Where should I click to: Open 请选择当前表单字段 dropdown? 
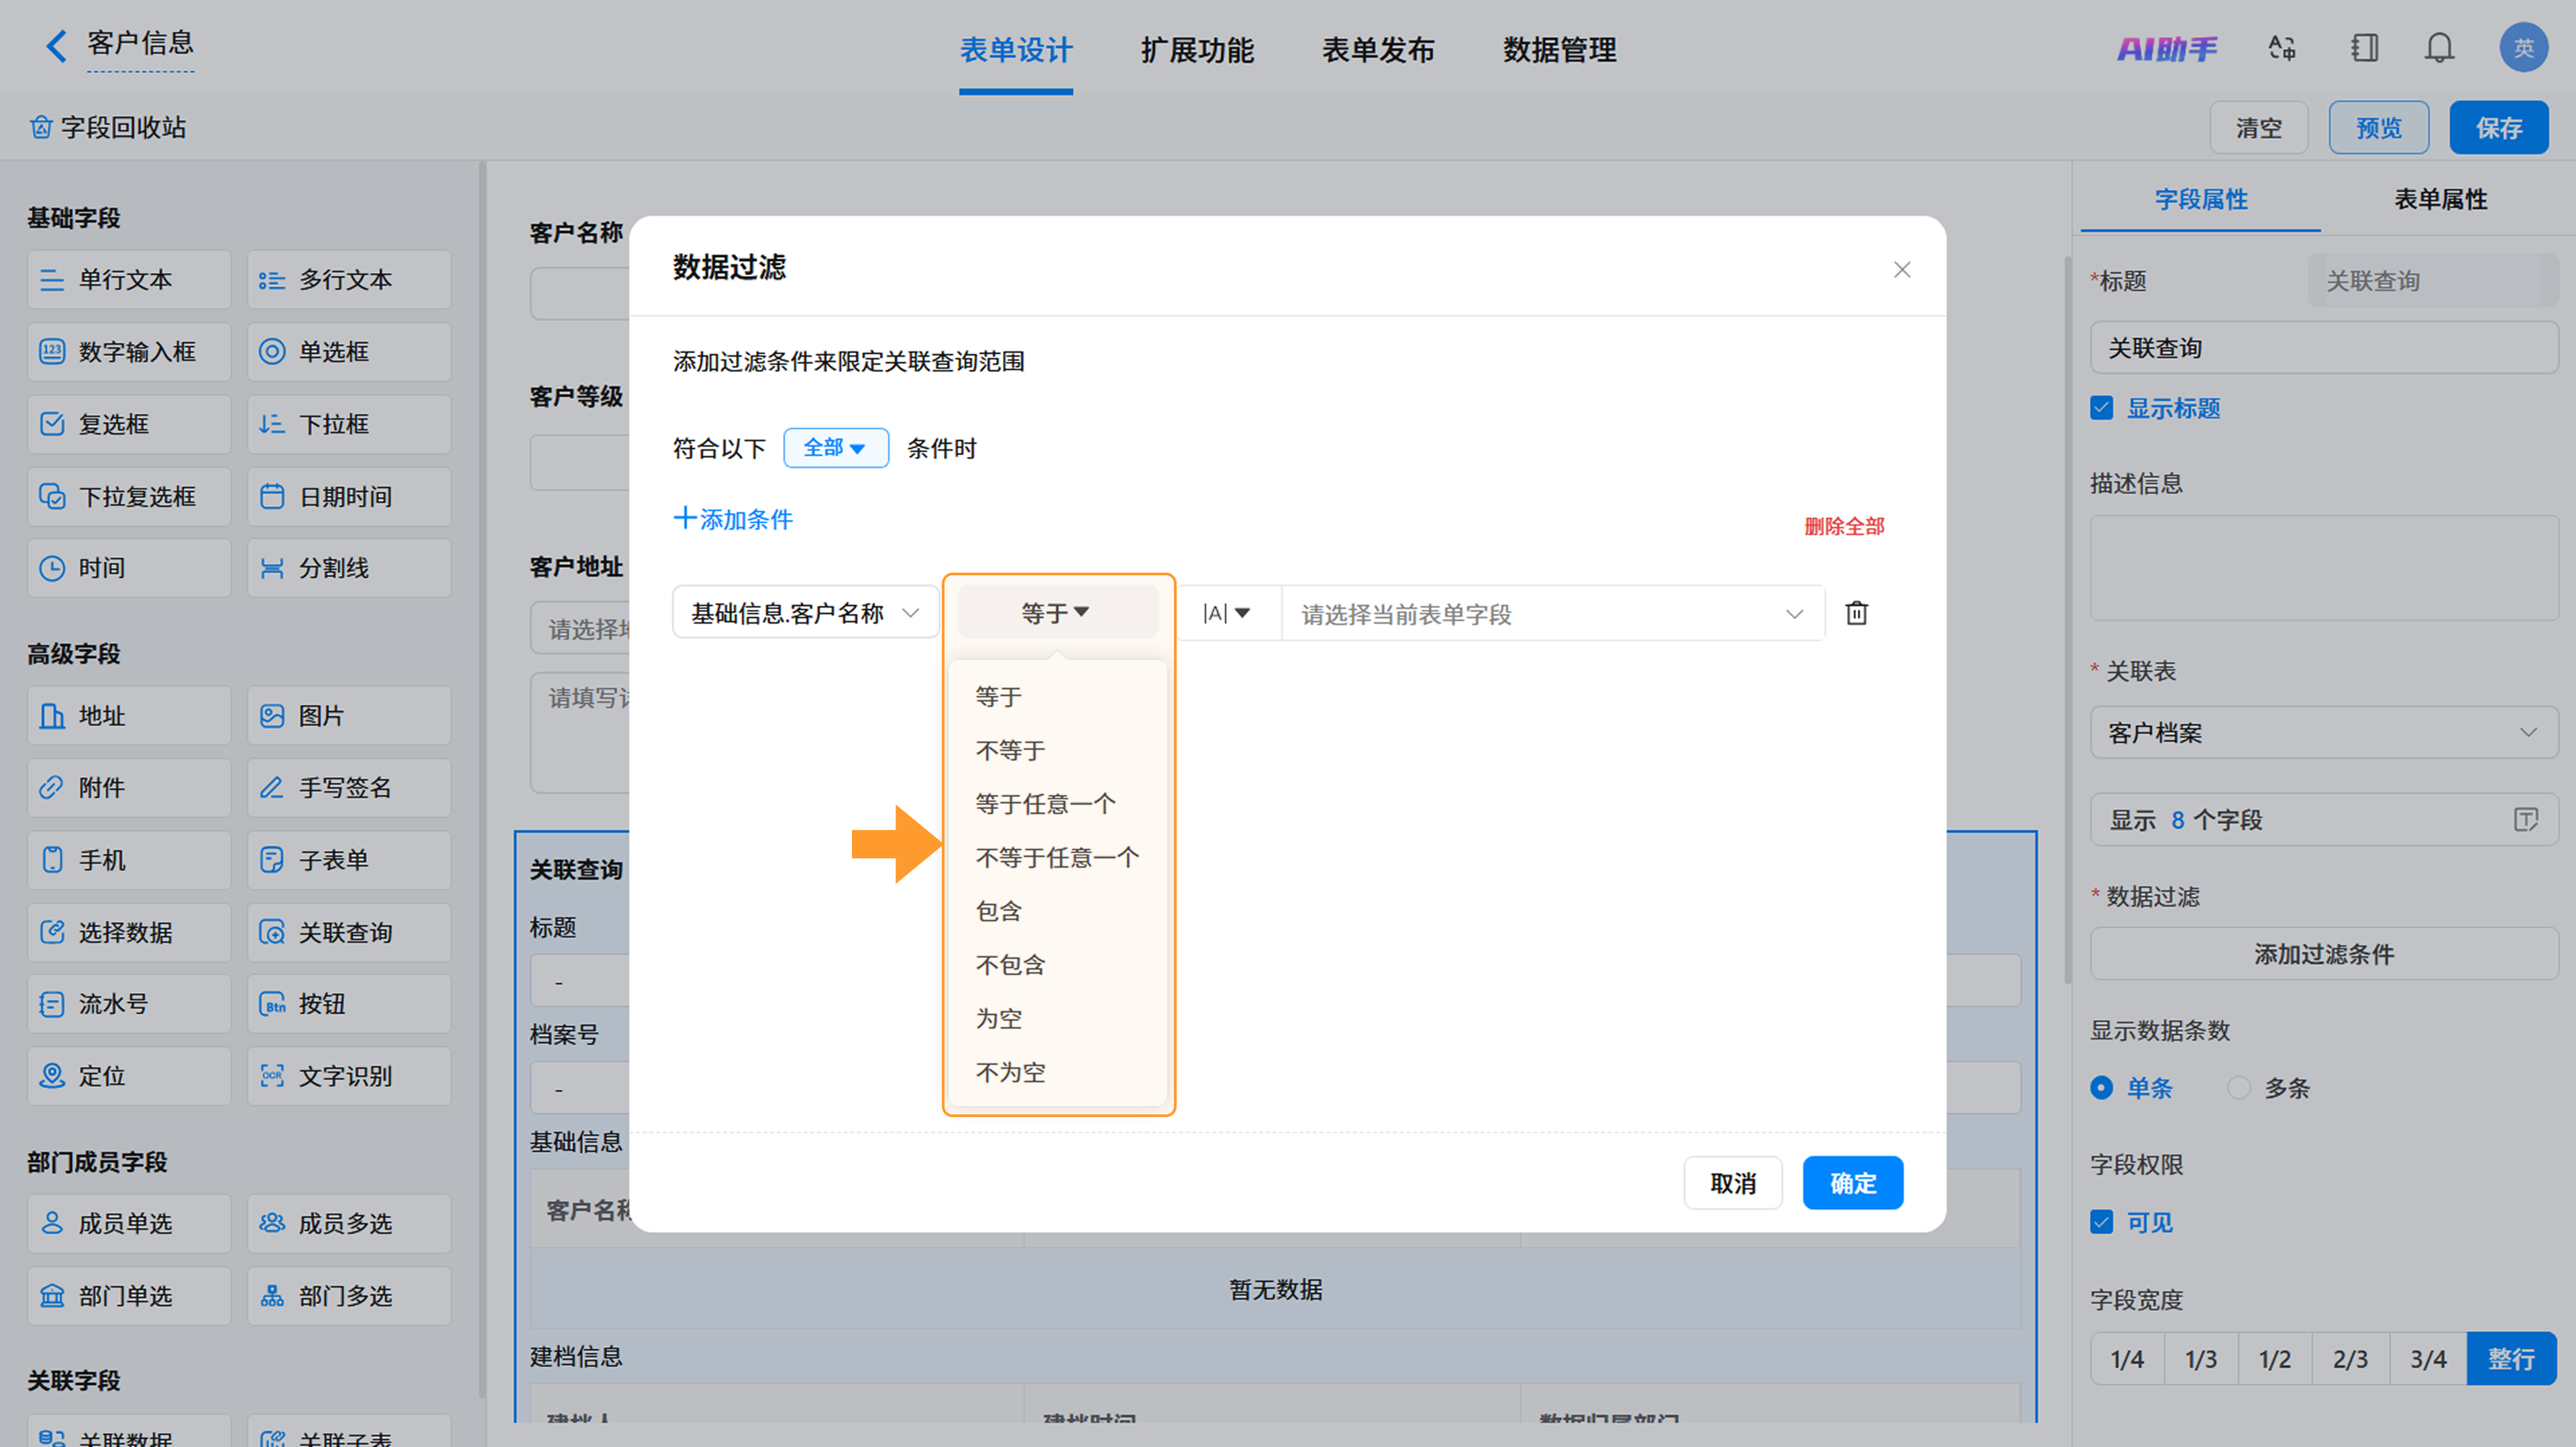(x=1552, y=614)
